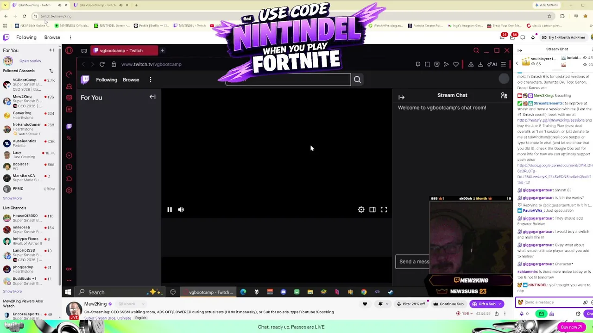This screenshot has width=593, height=333.
Task: Click Browse in the outer Twitch nav
Action: tap(52, 37)
